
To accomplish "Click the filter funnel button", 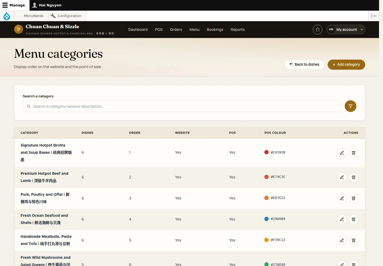I will (x=351, y=106).
